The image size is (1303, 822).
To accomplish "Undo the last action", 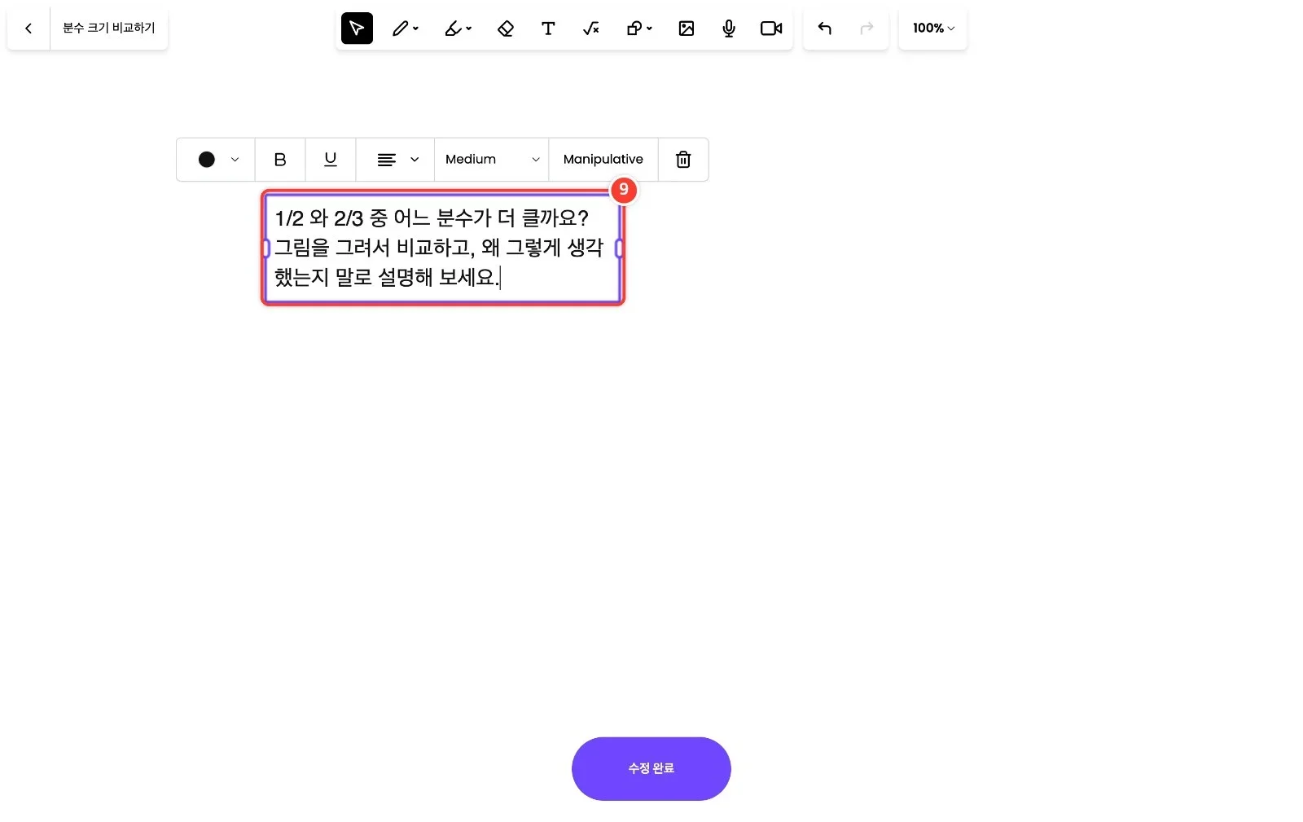I will pyautogui.click(x=824, y=29).
